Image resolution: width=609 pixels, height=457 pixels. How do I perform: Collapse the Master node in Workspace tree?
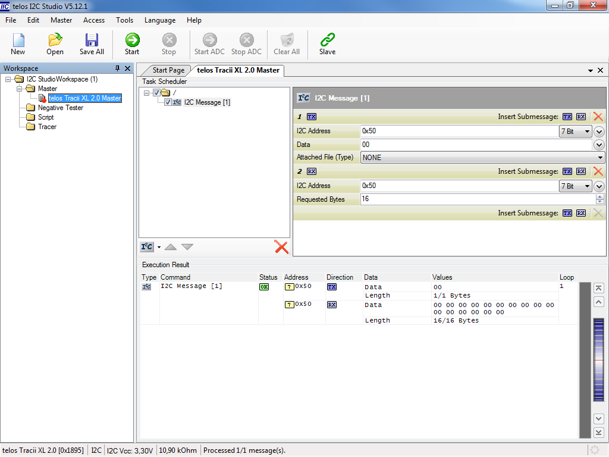pos(19,89)
